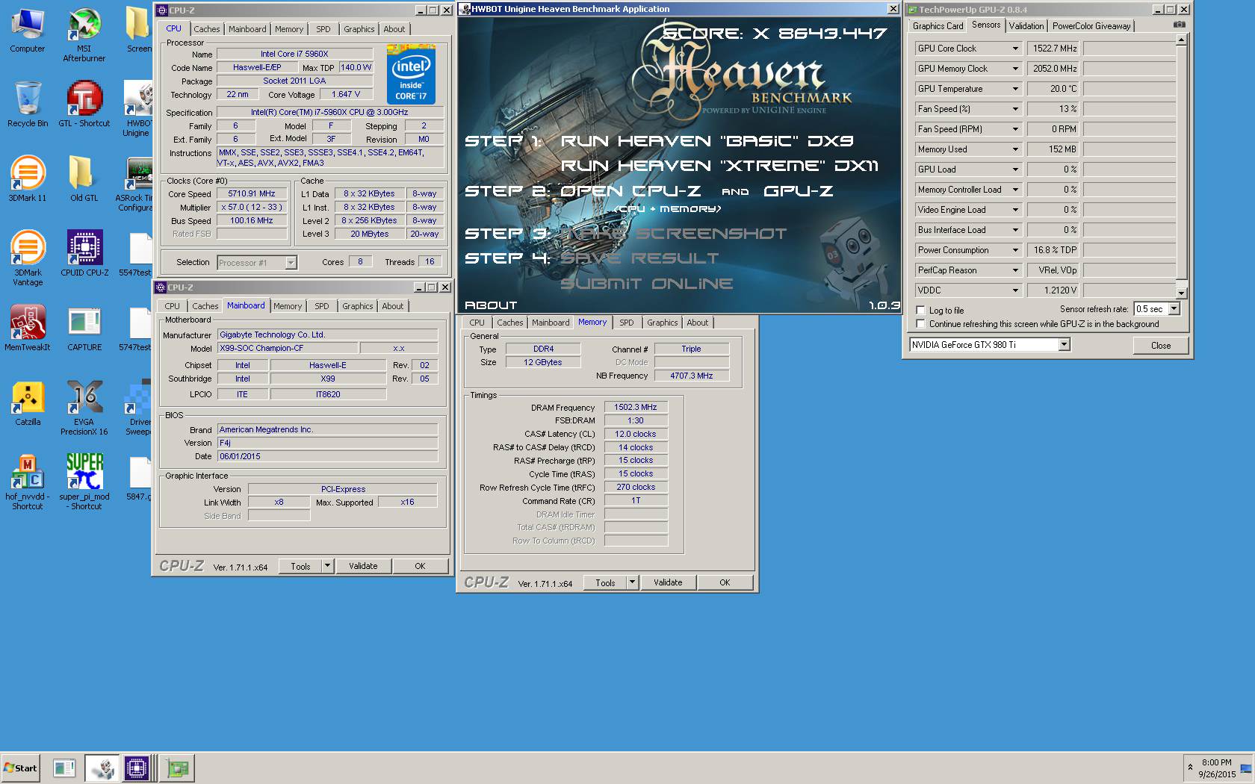Expand the Fan Speed (RPM) dropdown
Image resolution: width=1255 pixels, height=784 pixels.
click(x=1015, y=129)
